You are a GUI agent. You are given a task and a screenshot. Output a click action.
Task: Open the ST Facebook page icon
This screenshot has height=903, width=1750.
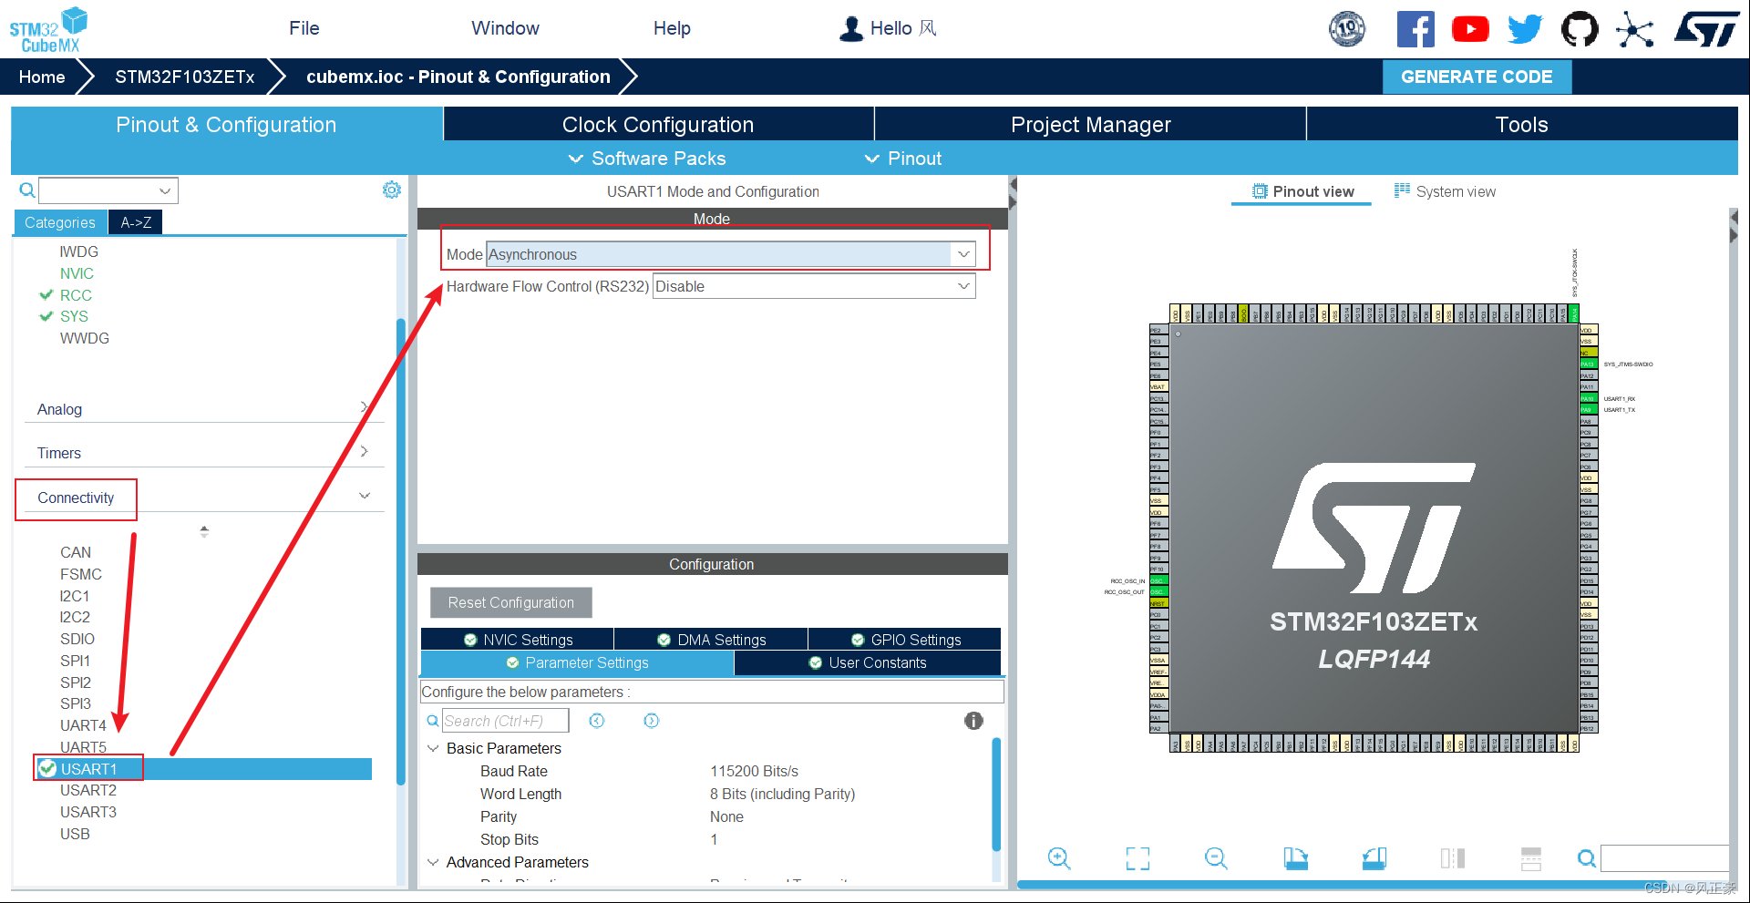[x=1415, y=29]
